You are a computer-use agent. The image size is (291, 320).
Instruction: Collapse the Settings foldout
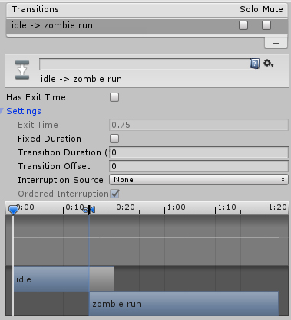[x=2, y=111]
